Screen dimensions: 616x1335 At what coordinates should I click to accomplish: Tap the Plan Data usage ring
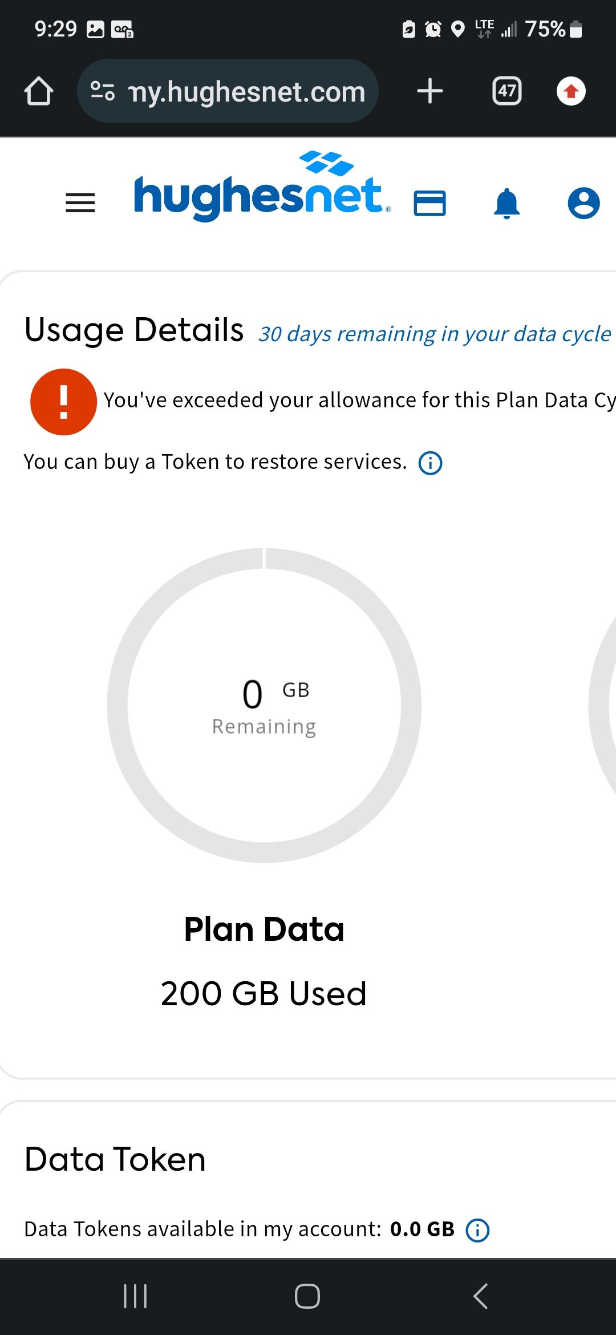tap(264, 705)
